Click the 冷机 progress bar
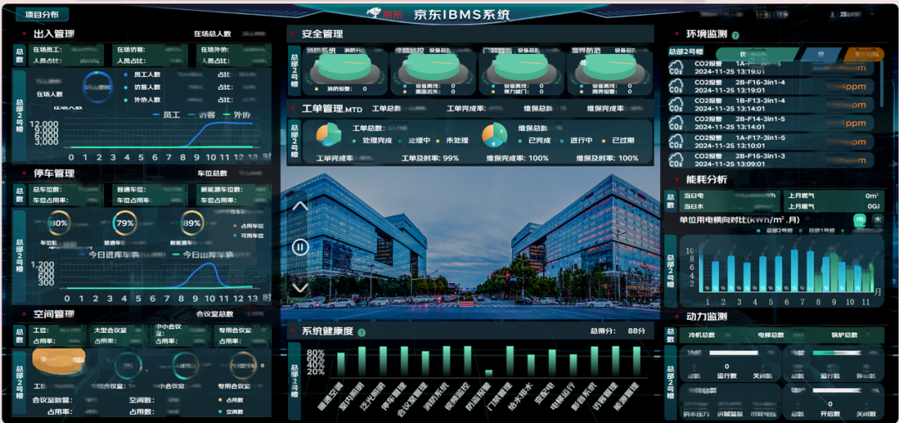Screen dimensions: 899x423 [734, 353]
